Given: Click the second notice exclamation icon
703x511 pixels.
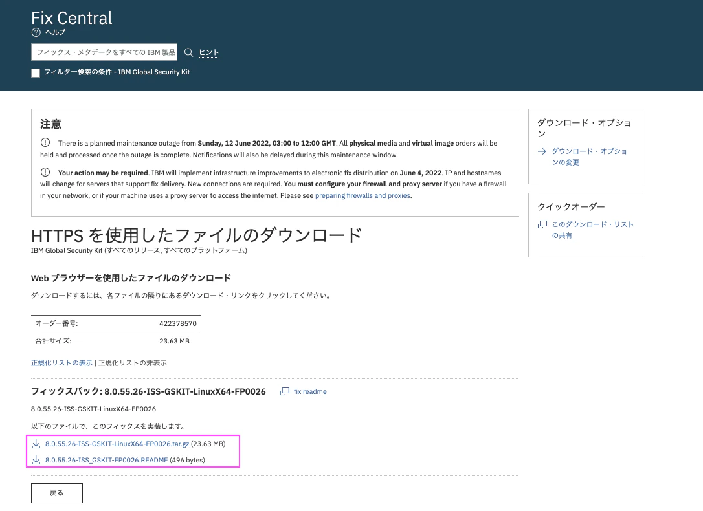Looking at the screenshot, I should (45, 172).
